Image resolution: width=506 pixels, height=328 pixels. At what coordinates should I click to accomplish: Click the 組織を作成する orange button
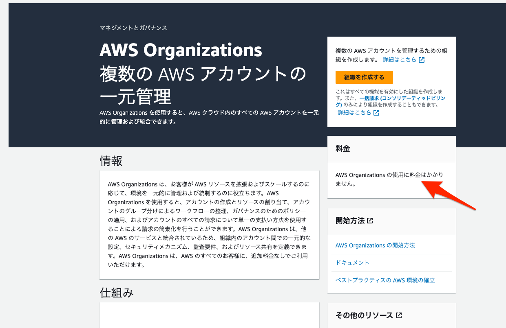(x=364, y=77)
